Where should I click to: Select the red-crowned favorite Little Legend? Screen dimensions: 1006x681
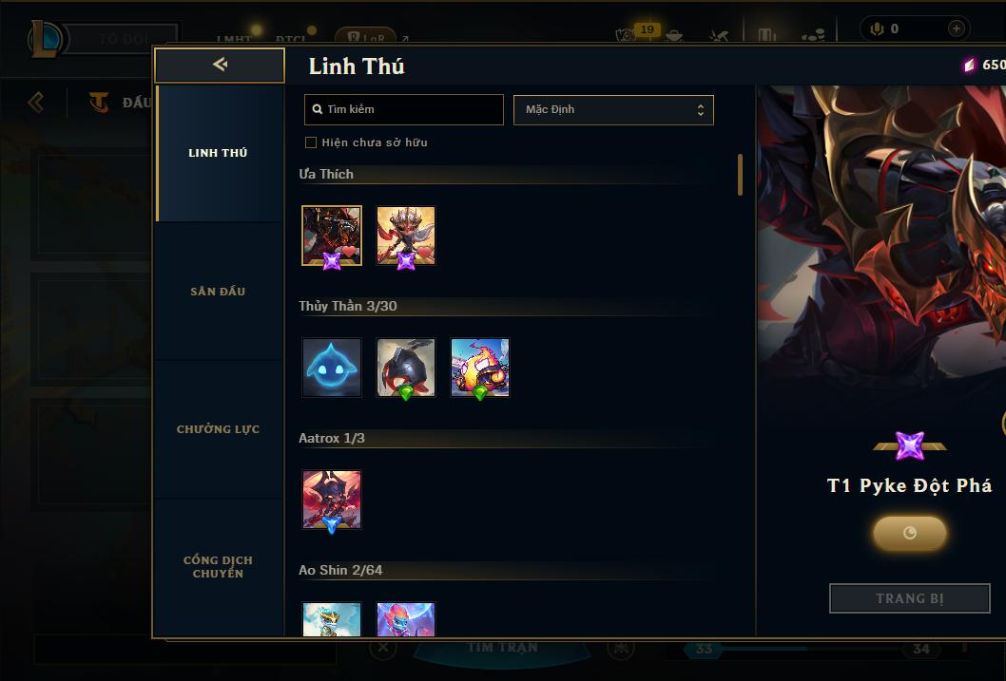[405, 236]
